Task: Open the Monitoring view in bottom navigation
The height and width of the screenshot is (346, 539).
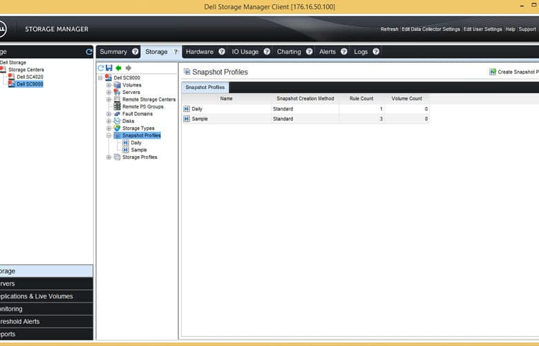Action: point(46,309)
